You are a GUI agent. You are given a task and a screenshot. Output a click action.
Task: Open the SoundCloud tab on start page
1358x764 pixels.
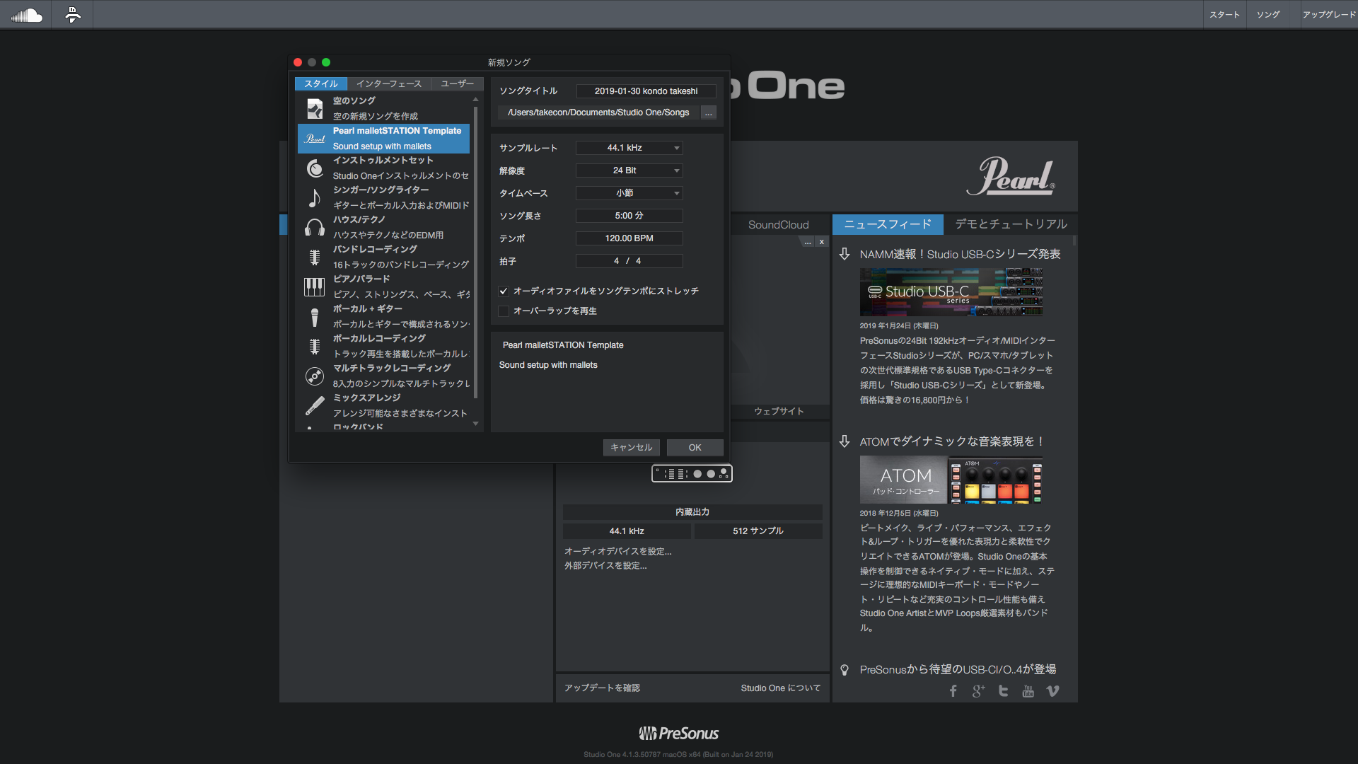click(x=779, y=225)
